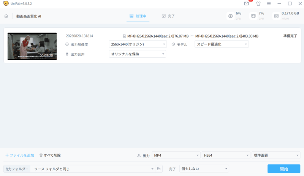Open the H264 codec dropdown

click(x=226, y=156)
